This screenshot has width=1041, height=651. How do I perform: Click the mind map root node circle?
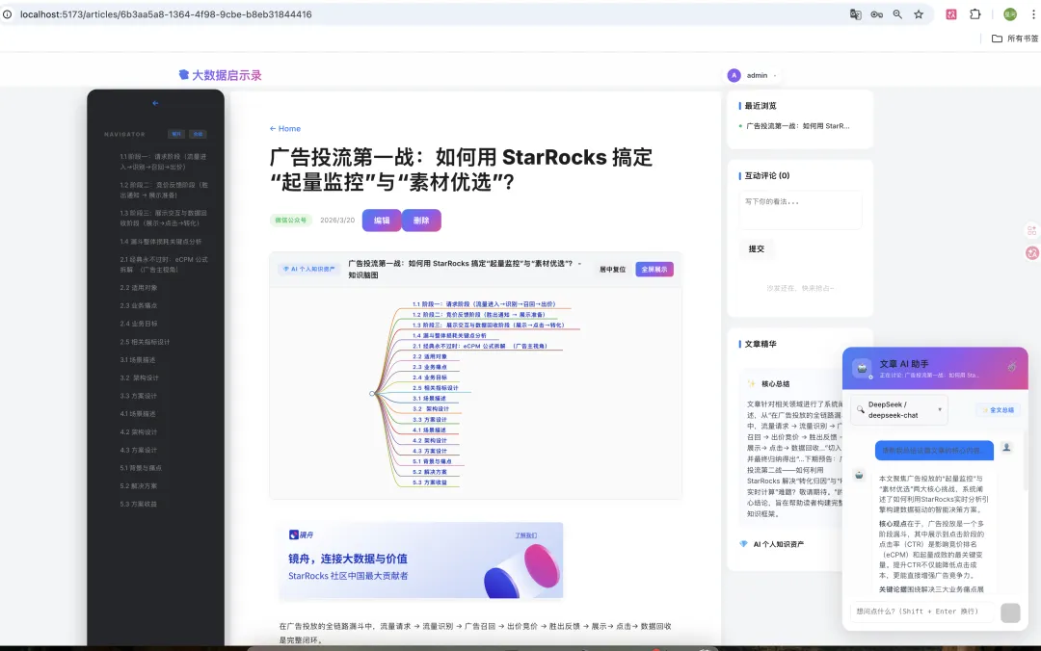coord(372,394)
